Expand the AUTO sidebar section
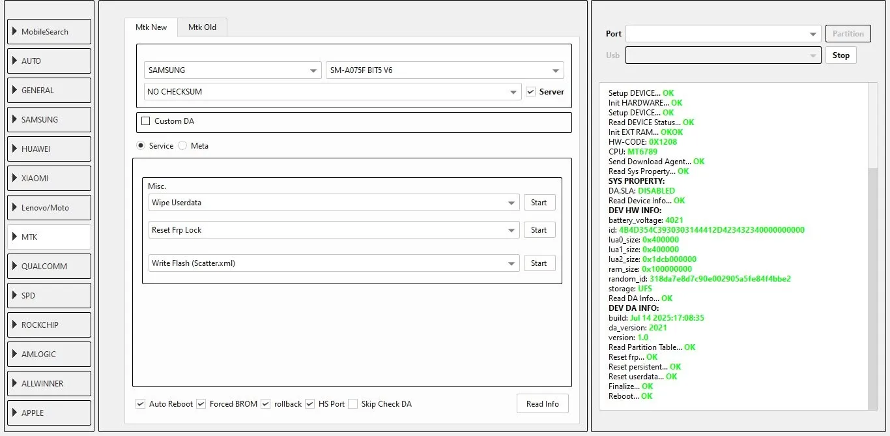This screenshot has height=436, width=890. [49, 61]
